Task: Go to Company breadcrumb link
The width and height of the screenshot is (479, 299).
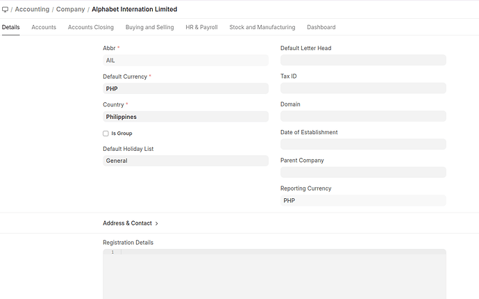Action: [70, 10]
